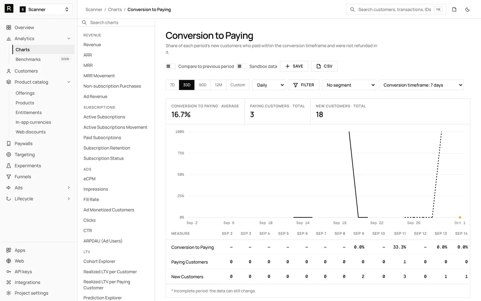Click the Funnels filter icon
481x301 pixels.
[9, 176]
